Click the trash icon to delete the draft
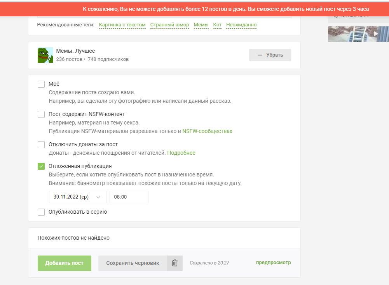Image resolution: width=389 pixels, height=285 pixels. tap(174, 263)
